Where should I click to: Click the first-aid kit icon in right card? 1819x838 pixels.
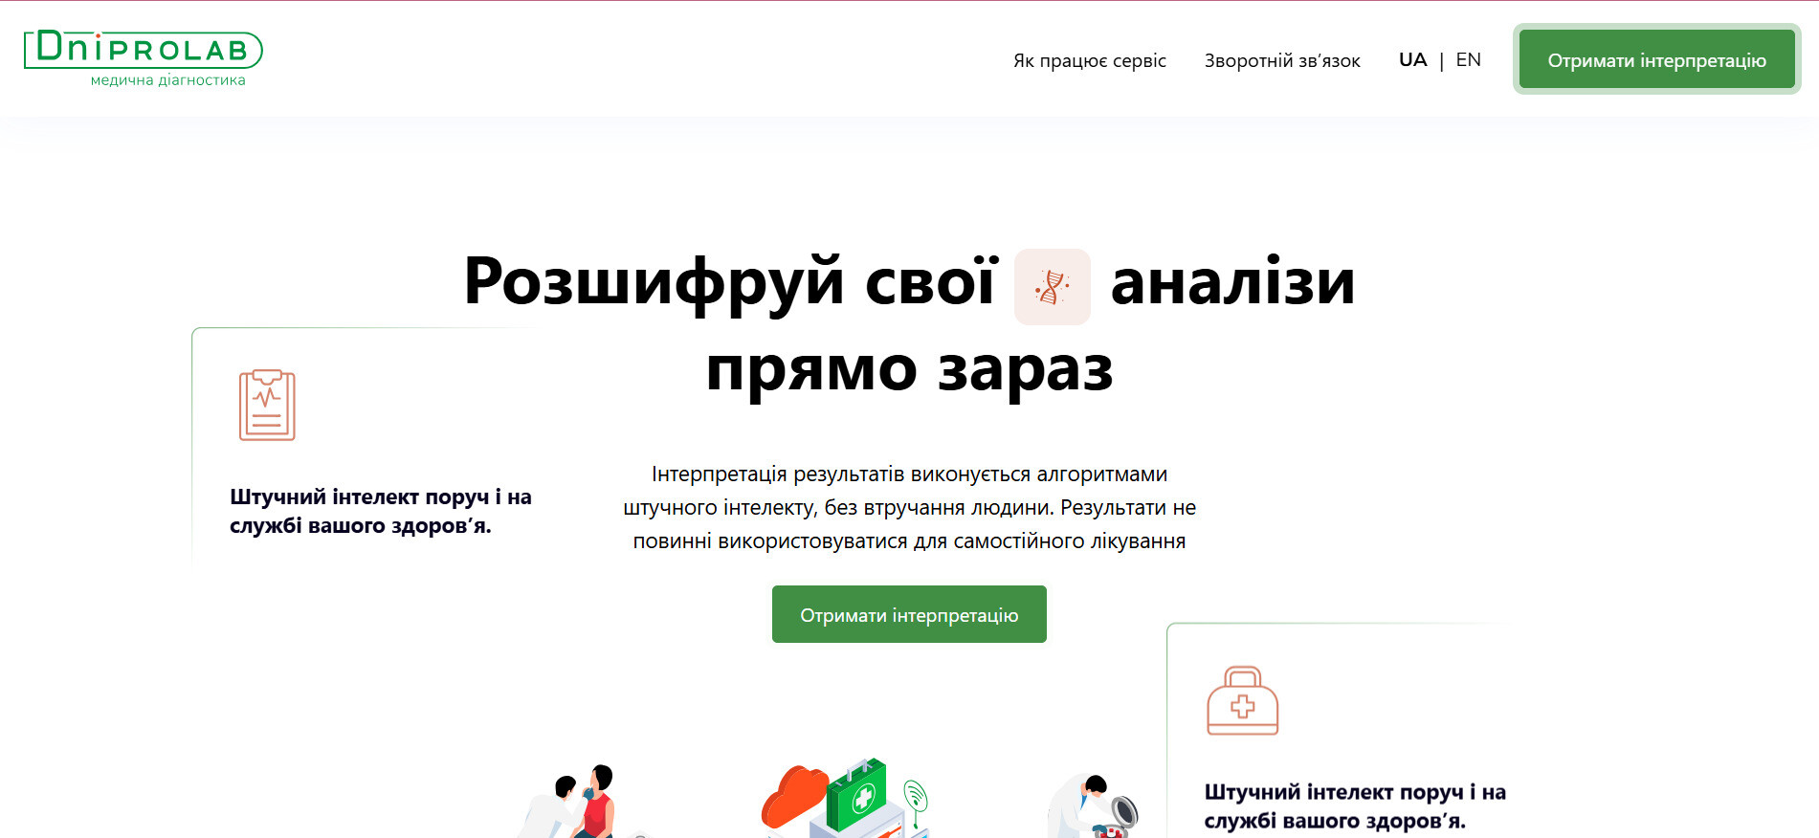1242,701
